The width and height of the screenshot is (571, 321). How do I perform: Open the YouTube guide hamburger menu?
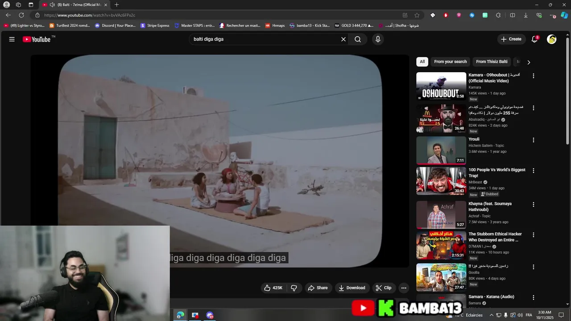pos(12,39)
